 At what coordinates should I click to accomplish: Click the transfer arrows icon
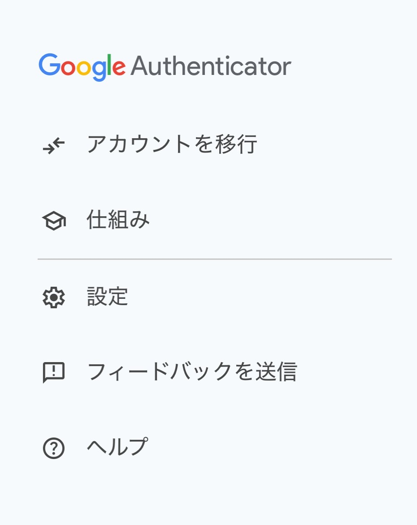coord(54,145)
